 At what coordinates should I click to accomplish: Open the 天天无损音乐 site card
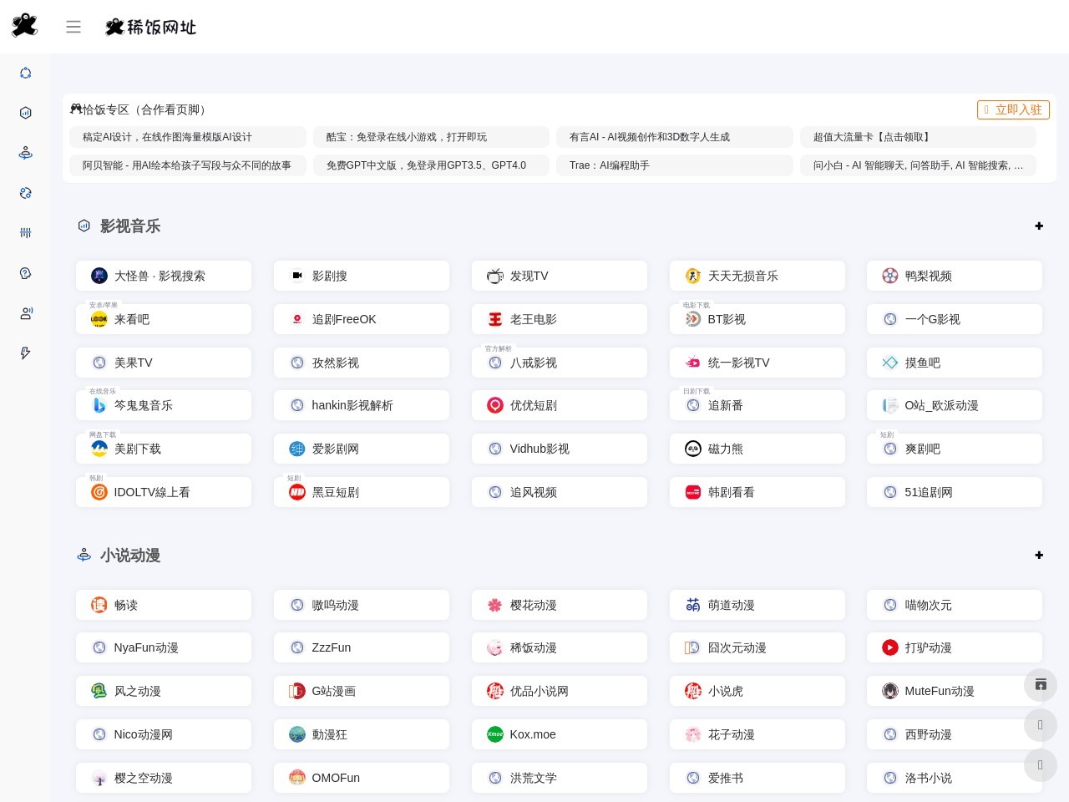tap(757, 276)
